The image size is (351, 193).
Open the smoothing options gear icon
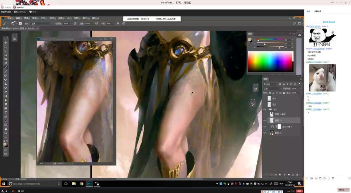[118, 23]
